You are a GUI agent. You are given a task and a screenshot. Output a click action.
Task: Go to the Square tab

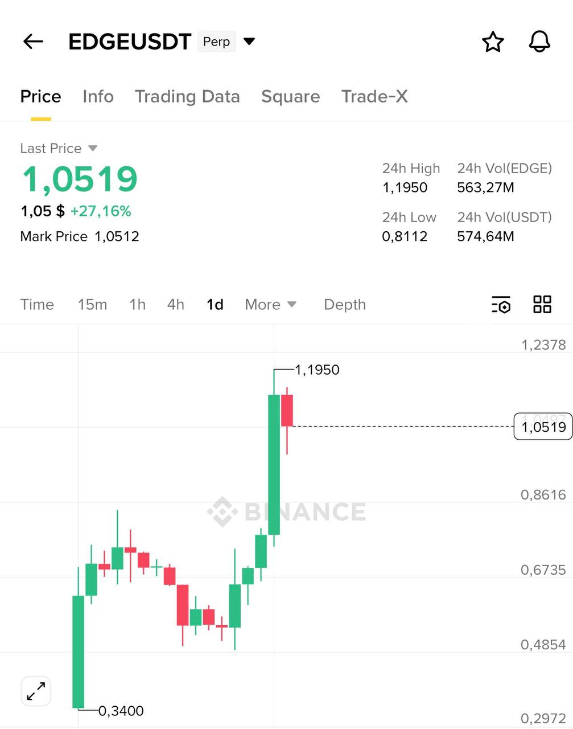(290, 97)
